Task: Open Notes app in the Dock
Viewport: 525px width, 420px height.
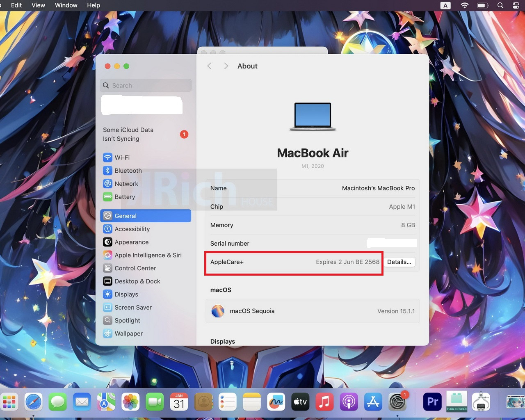Action: (x=252, y=402)
